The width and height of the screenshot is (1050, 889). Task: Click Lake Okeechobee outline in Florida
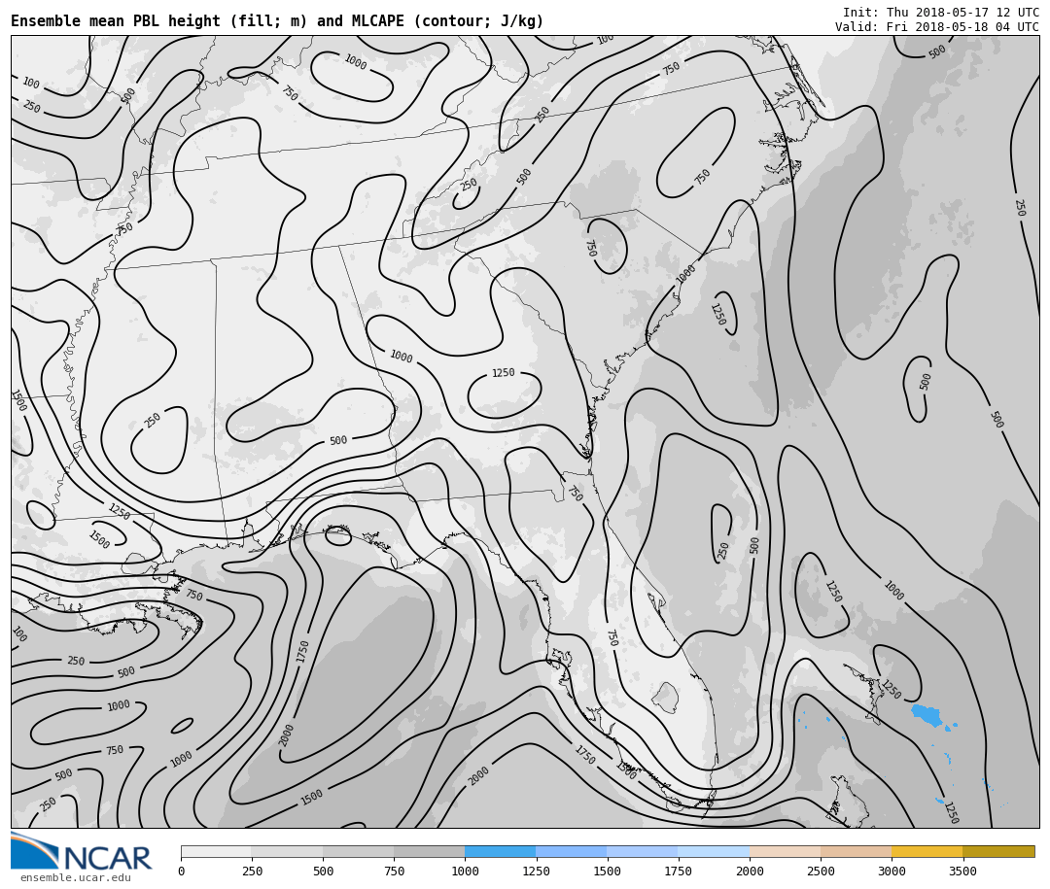[666, 698]
